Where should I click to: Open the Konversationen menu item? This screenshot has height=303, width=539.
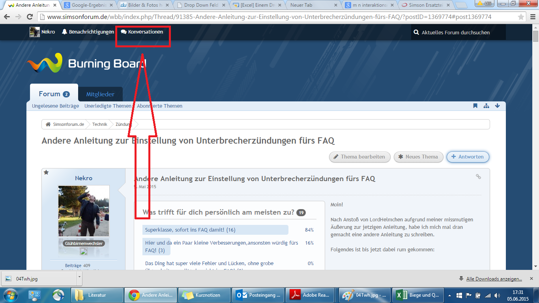pos(142,32)
